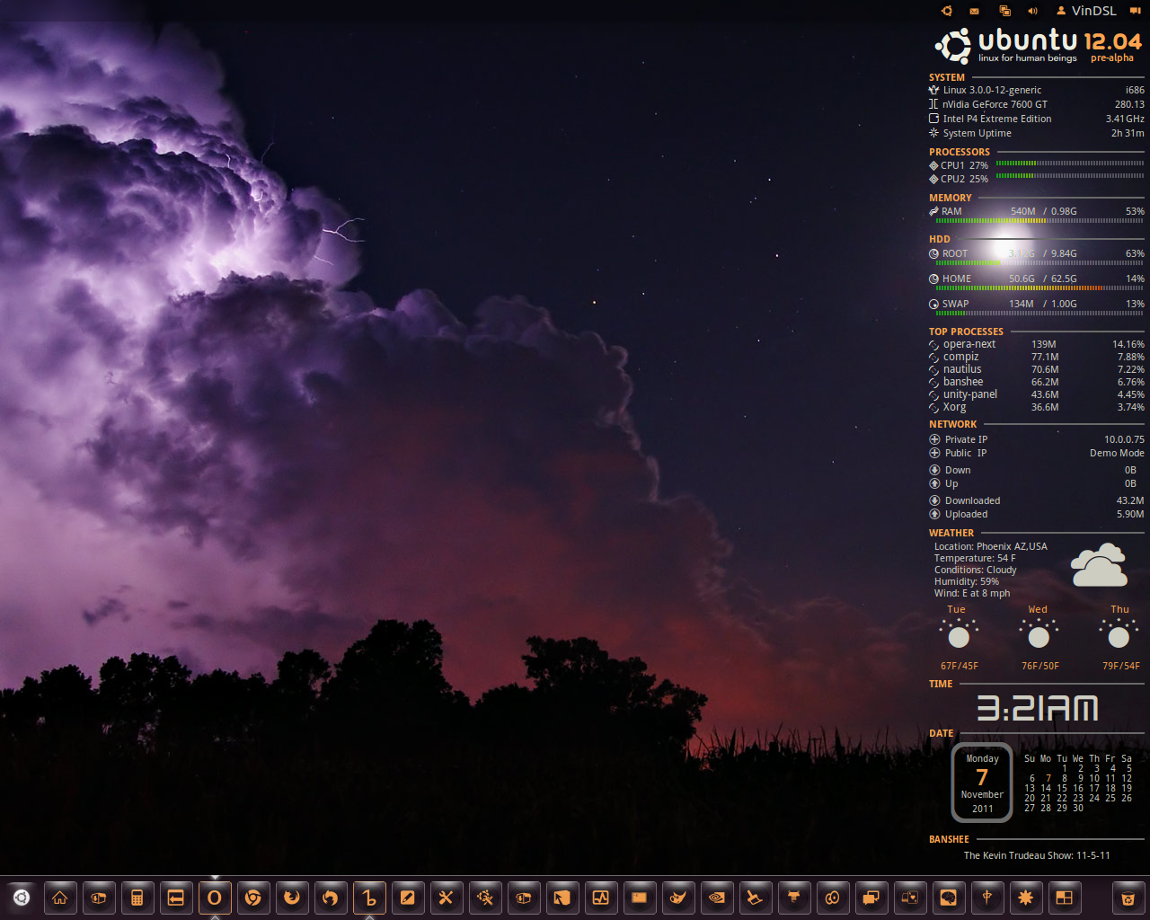1150x920 pixels.
Task: Launch Google Chrome from the dock
Action: coord(253,898)
